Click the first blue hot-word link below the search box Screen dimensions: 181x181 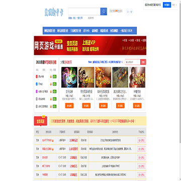coord(70,18)
